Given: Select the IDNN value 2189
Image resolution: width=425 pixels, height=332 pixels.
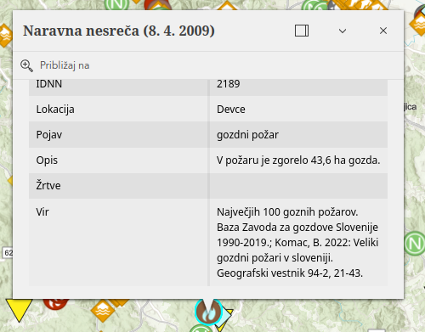Looking at the screenshot, I should point(229,84).
